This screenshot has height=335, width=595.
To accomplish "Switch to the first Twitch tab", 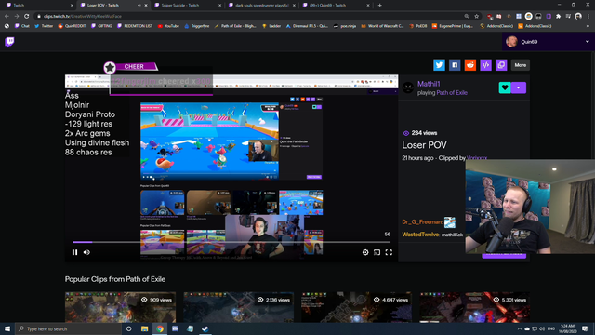I will point(38,6).
